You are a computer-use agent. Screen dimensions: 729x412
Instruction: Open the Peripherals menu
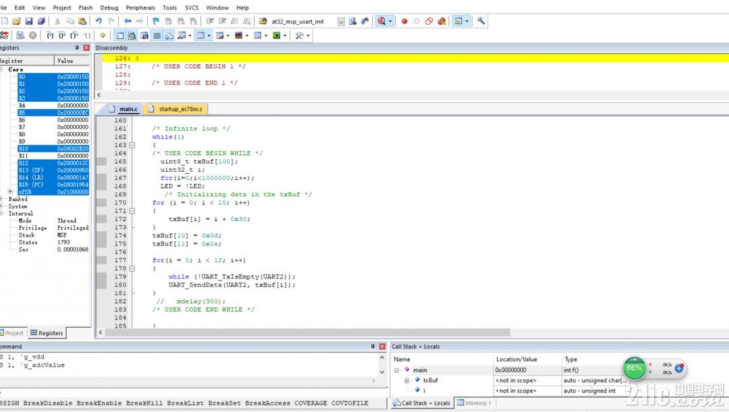pos(140,7)
